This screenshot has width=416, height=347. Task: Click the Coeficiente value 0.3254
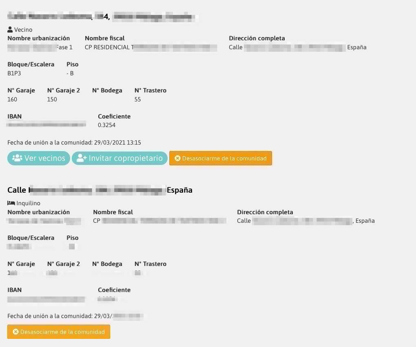click(x=107, y=125)
